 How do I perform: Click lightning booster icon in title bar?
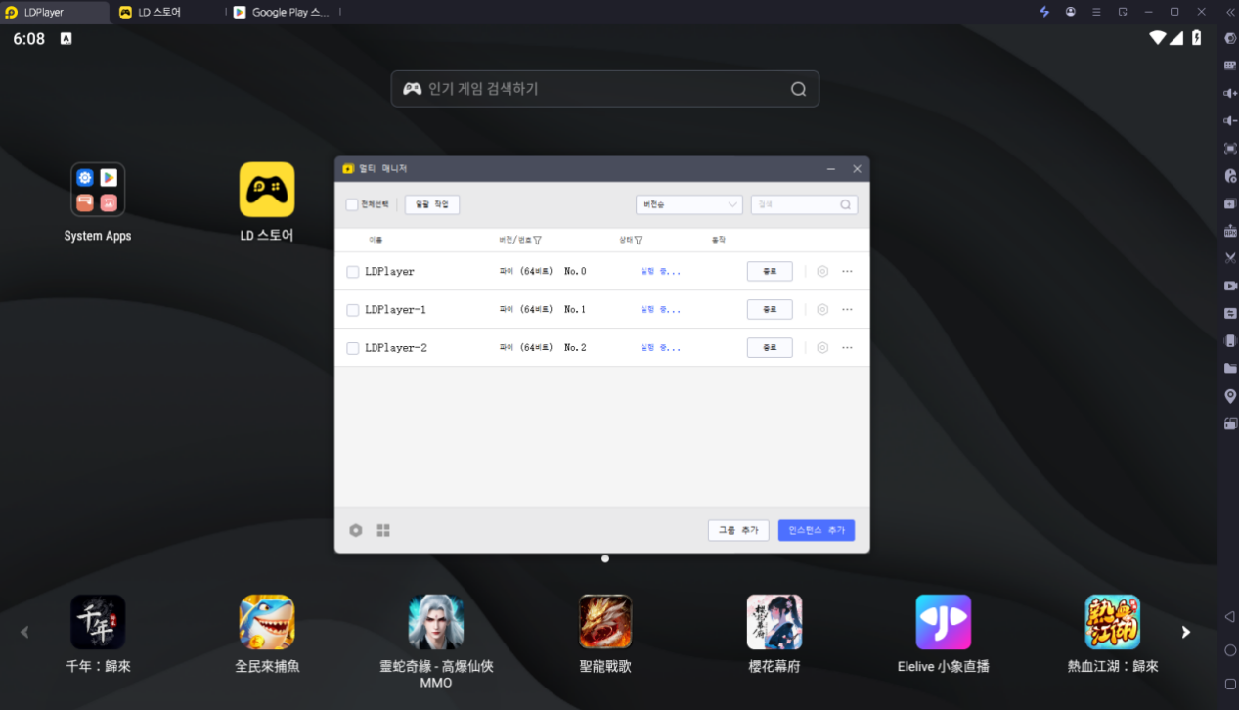pyautogui.click(x=1044, y=12)
